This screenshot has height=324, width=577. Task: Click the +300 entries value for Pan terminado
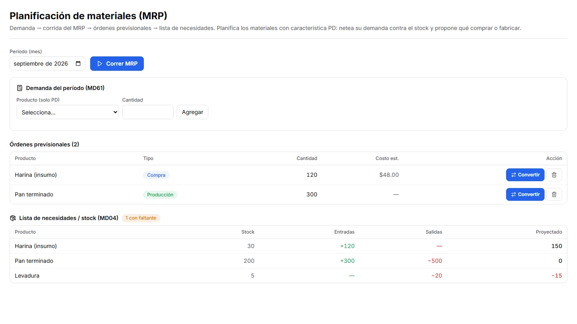click(x=347, y=261)
